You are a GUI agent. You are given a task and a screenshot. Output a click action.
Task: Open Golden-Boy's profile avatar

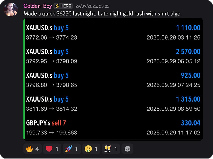11,9
